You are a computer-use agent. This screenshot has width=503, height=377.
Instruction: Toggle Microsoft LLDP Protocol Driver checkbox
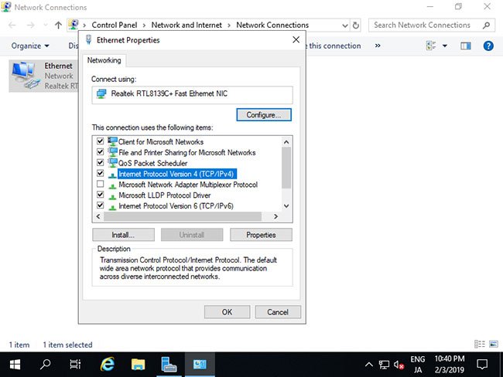[x=100, y=195]
